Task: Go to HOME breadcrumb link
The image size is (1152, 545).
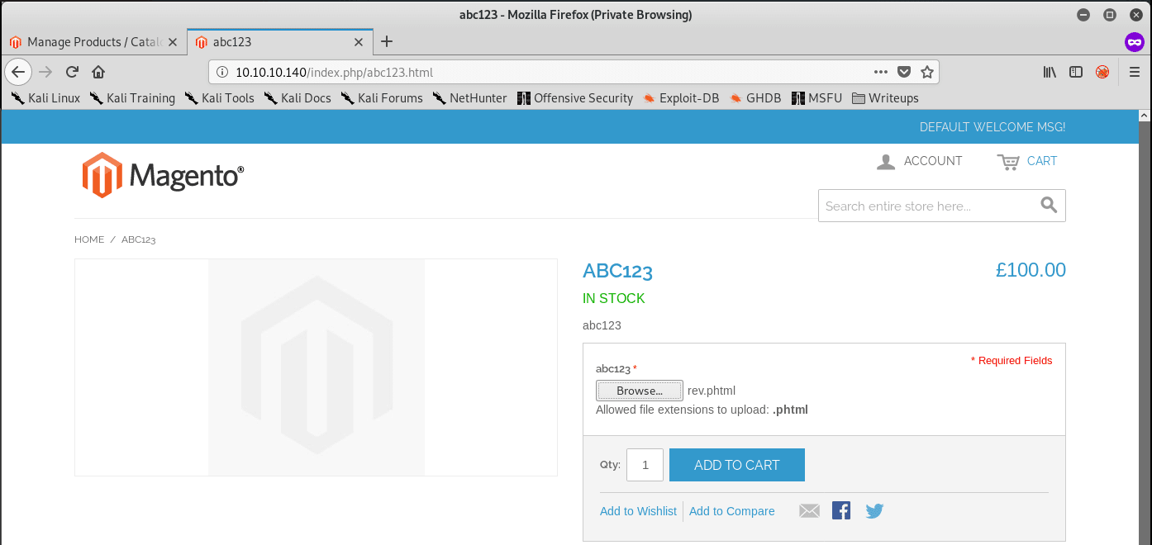Action: pos(89,239)
